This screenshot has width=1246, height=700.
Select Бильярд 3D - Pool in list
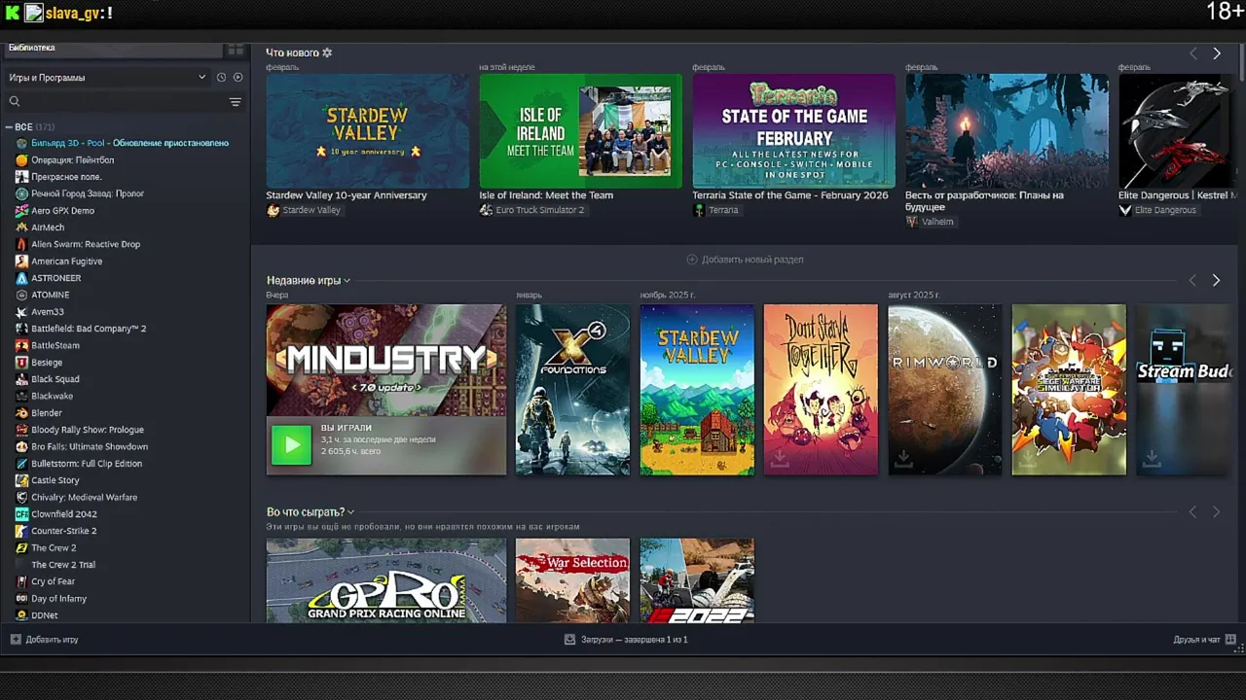[129, 143]
